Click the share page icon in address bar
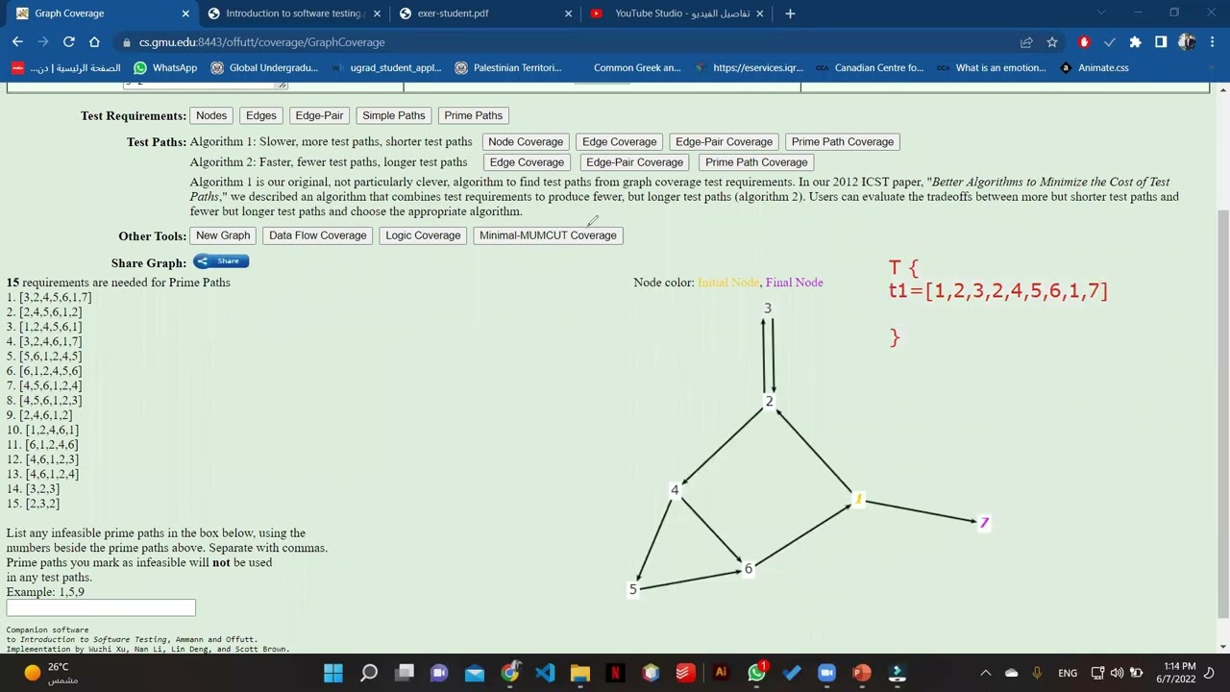This screenshot has width=1230, height=692. coord(1026,42)
